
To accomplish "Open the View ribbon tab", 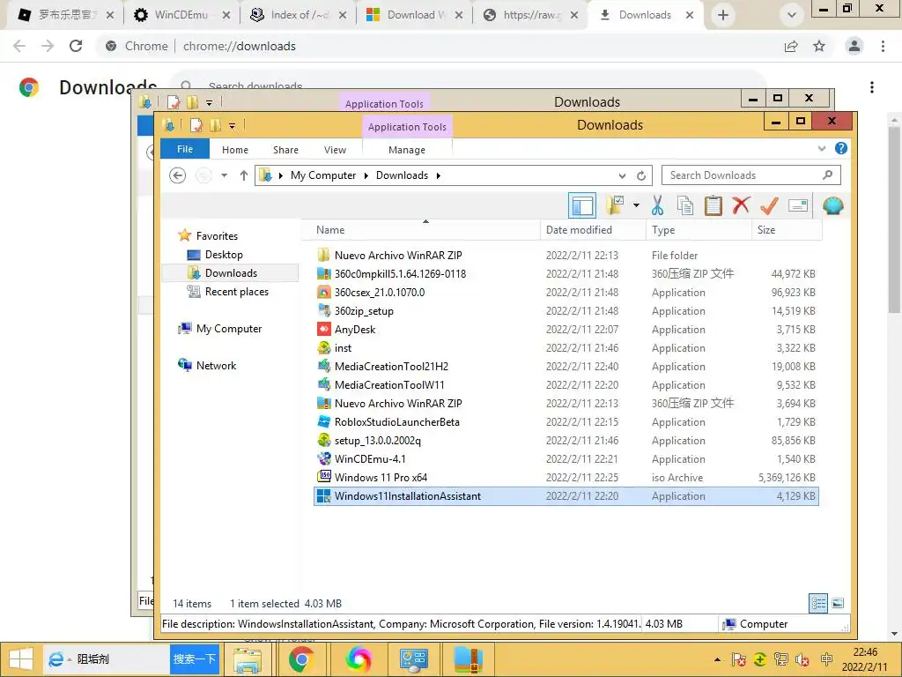I will click(x=335, y=150).
